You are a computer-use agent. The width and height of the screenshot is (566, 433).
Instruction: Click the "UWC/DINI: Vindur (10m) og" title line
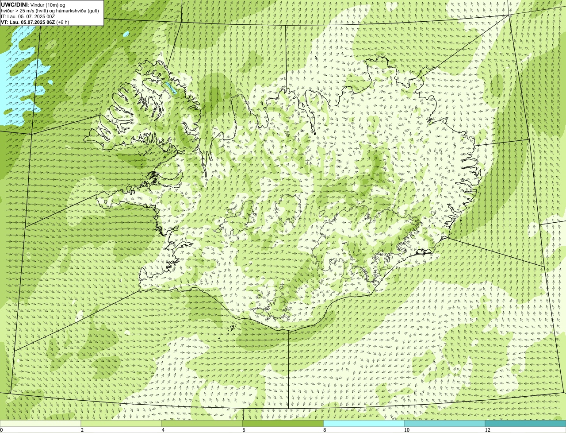pyautogui.click(x=33, y=4)
